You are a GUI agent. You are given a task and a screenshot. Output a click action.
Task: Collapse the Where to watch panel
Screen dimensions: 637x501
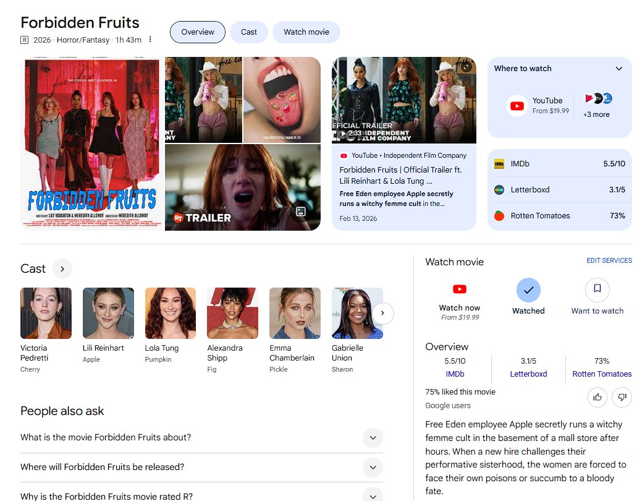point(618,68)
